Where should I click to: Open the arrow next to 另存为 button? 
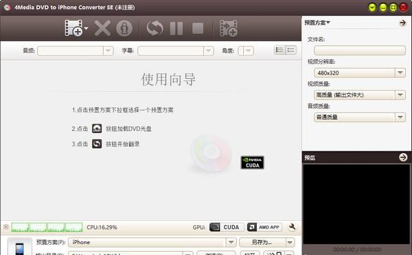pos(290,243)
